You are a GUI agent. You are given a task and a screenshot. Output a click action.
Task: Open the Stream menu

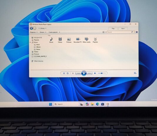click(x=43, y=32)
